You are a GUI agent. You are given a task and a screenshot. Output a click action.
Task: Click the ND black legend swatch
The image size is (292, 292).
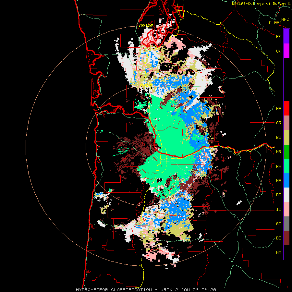point(286,252)
